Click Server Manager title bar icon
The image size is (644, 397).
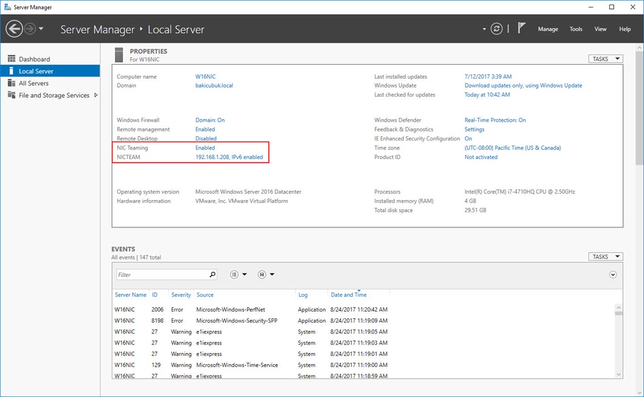click(x=7, y=7)
